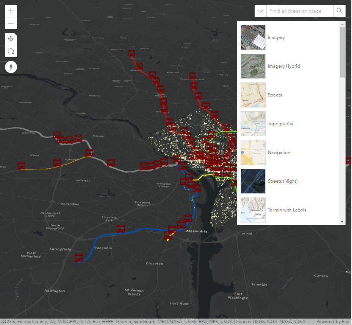Click the bus station icon near Franconia
The image size is (352, 325).
(120, 229)
